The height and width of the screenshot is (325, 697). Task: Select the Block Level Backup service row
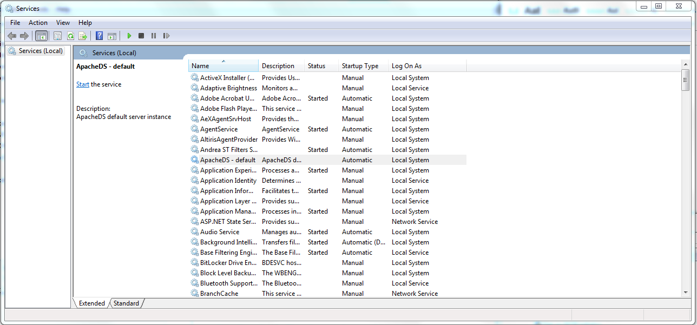[327, 273]
